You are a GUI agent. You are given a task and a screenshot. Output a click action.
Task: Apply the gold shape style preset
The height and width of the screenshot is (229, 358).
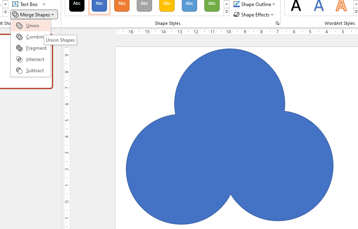coord(167,4)
